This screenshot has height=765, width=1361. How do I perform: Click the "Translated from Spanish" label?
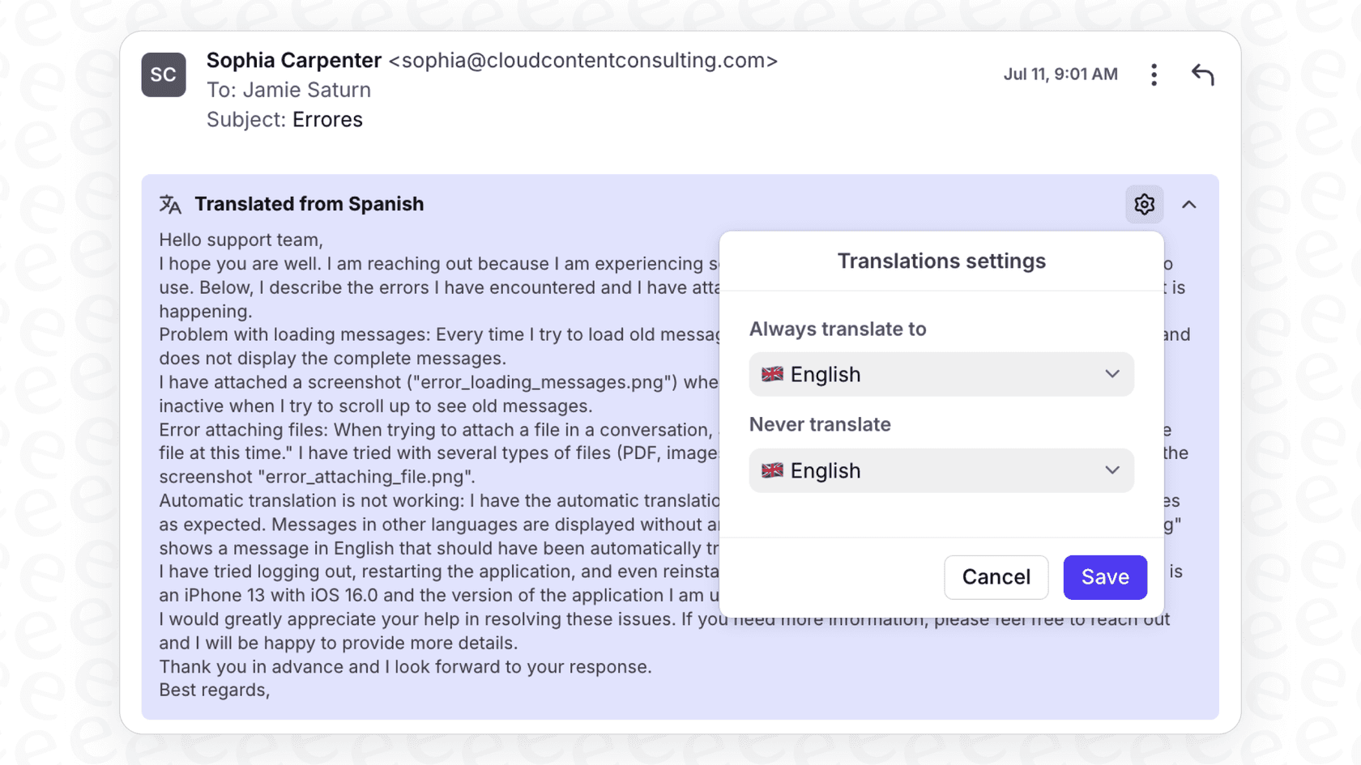click(309, 204)
